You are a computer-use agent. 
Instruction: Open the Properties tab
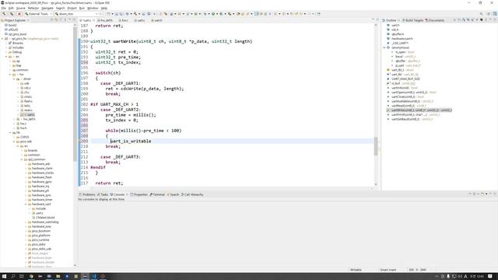(139, 194)
